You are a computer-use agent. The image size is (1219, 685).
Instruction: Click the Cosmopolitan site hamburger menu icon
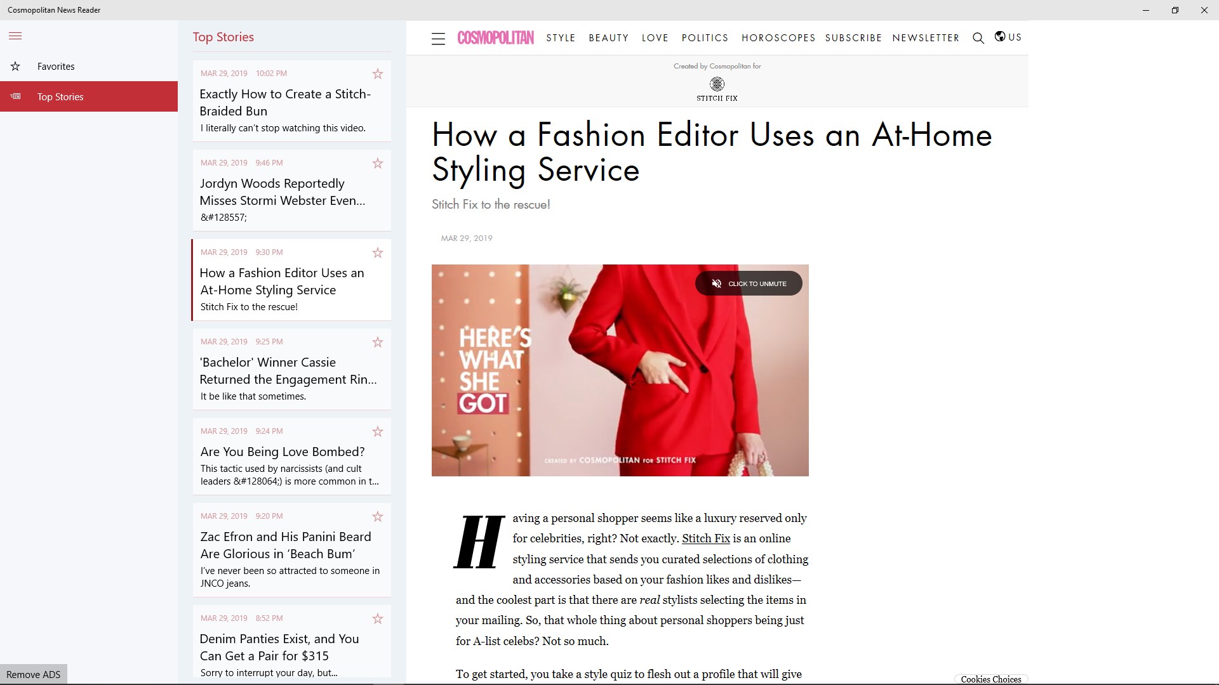[438, 39]
